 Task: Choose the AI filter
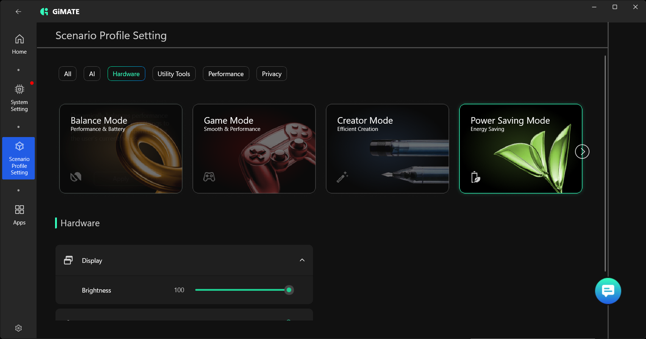point(92,74)
